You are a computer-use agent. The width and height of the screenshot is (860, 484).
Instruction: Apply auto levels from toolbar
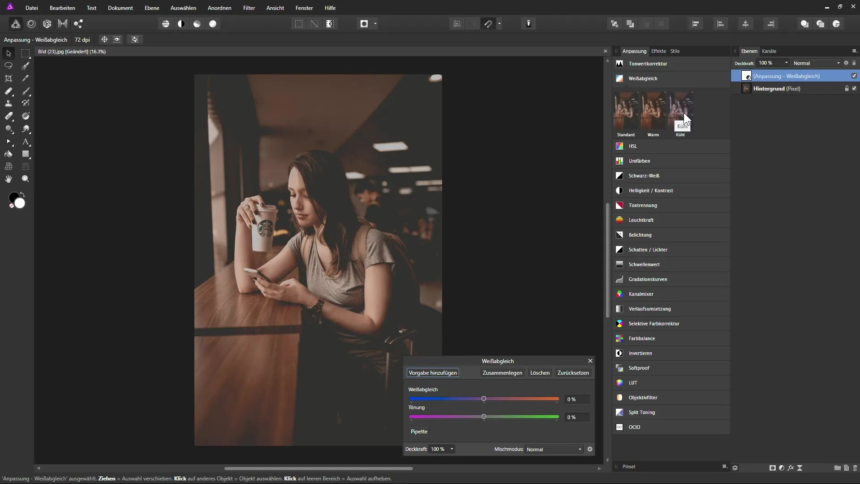click(x=166, y=24)
